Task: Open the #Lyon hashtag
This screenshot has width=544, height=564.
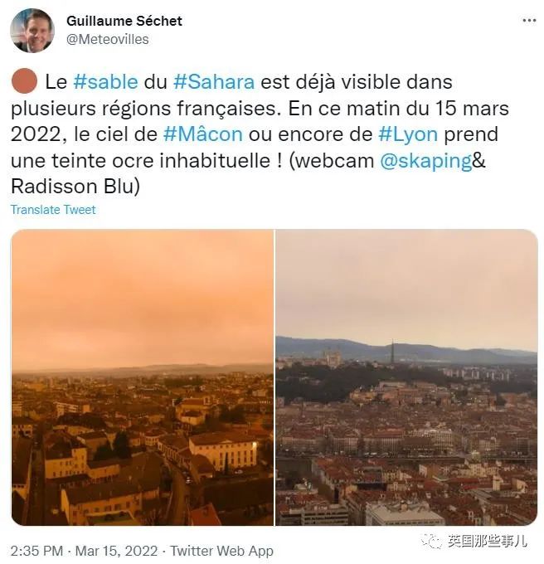Action: tap(408, 135)
